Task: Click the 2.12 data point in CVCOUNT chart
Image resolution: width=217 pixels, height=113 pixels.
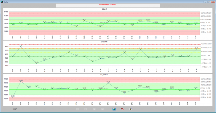Action: click(x=140, y=49)
